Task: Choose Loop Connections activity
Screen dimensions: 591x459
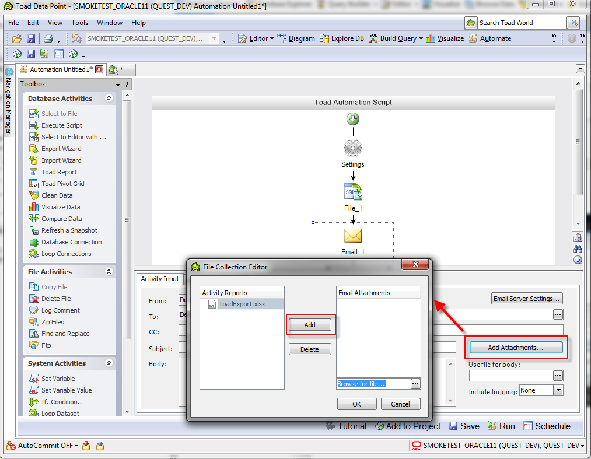Action: pos(67,254)
